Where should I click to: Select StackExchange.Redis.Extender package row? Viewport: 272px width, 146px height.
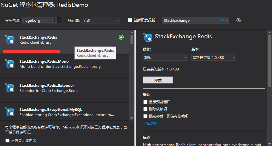pyautogui.click(x=64, y=90)
